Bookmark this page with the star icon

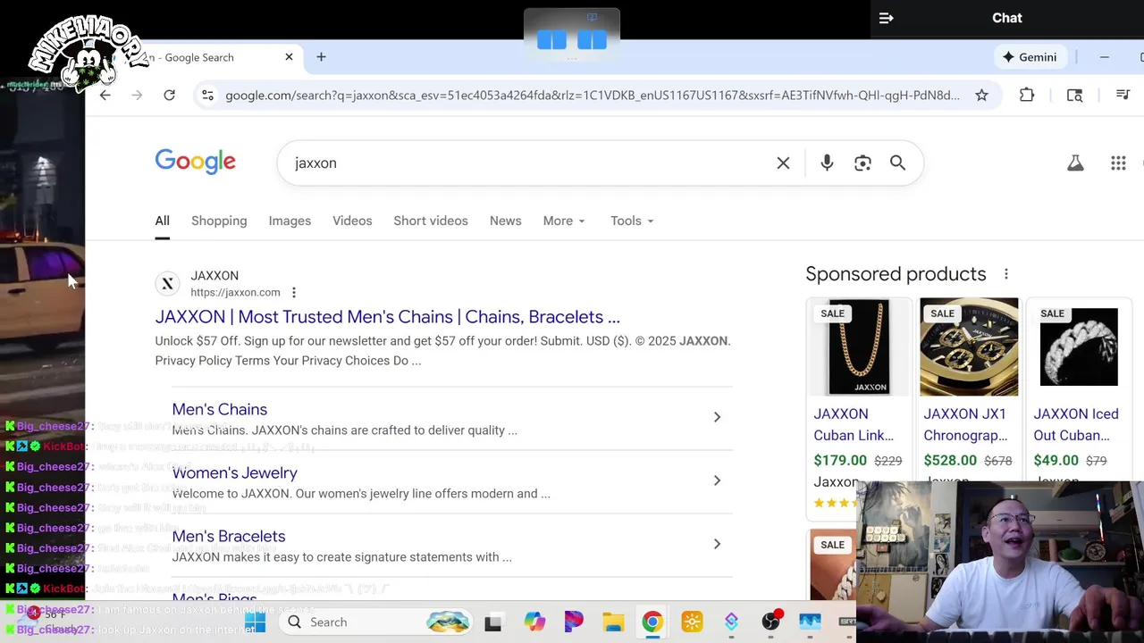(x=981, y=95)
